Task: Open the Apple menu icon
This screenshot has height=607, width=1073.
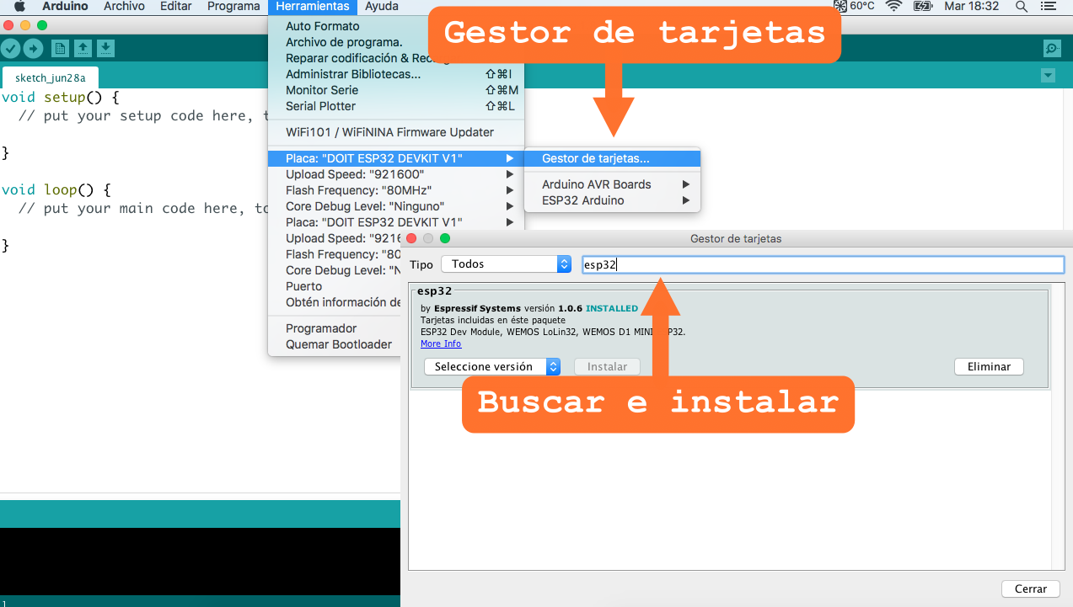Action: tap(19, 6)
